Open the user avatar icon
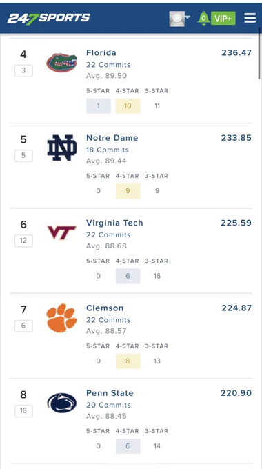 177,19
